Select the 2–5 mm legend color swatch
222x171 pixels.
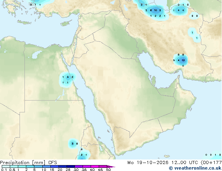click(30, 166)
